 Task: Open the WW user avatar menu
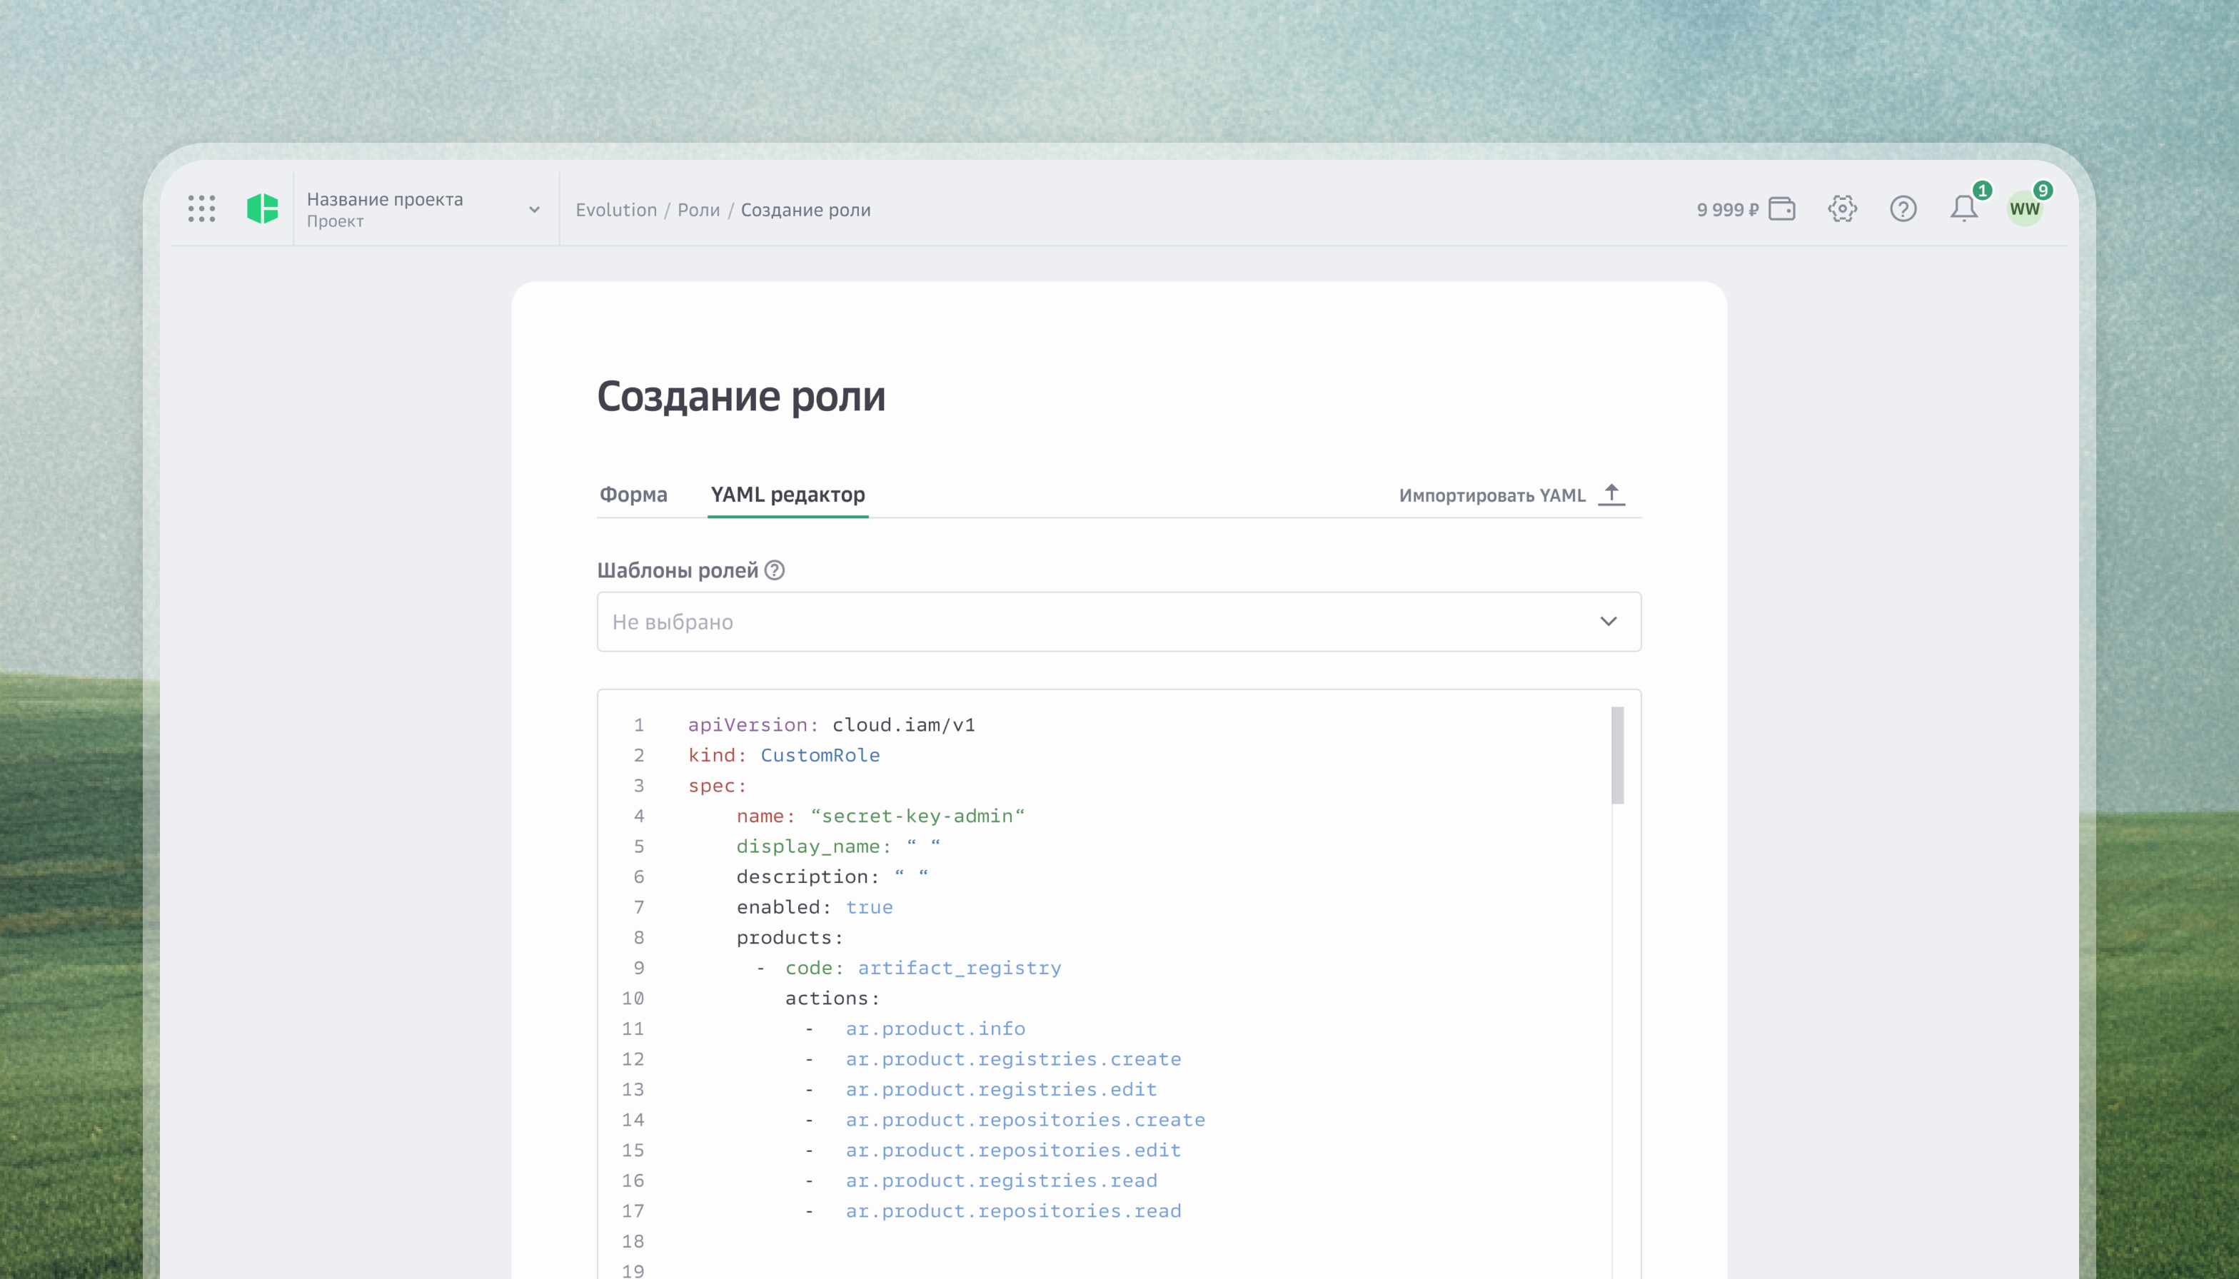[2026, 209]
